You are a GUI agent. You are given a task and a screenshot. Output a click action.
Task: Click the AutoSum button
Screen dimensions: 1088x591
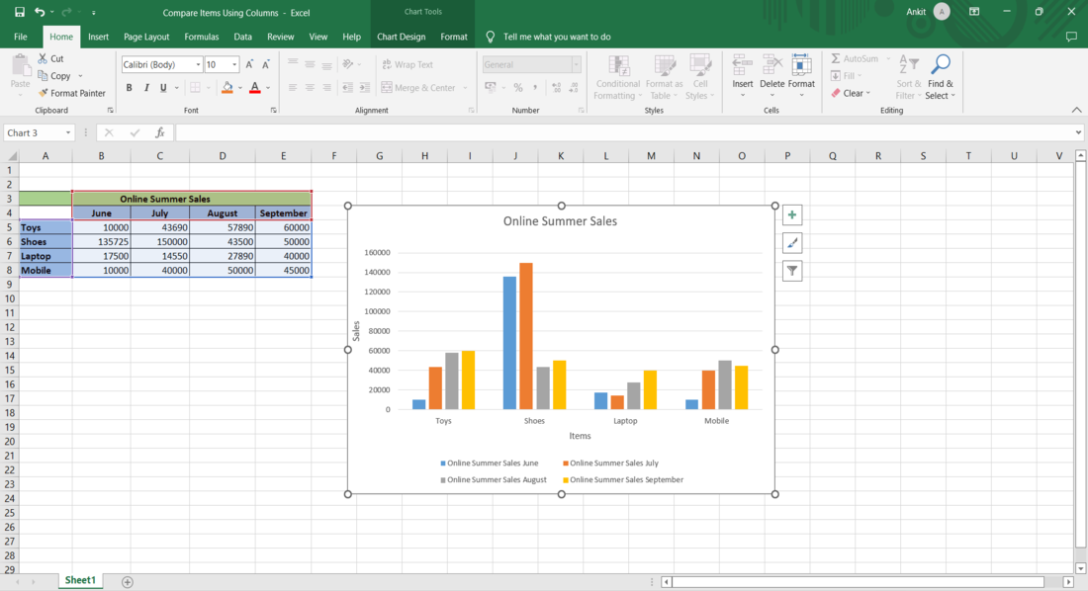[x=855, y=59]
